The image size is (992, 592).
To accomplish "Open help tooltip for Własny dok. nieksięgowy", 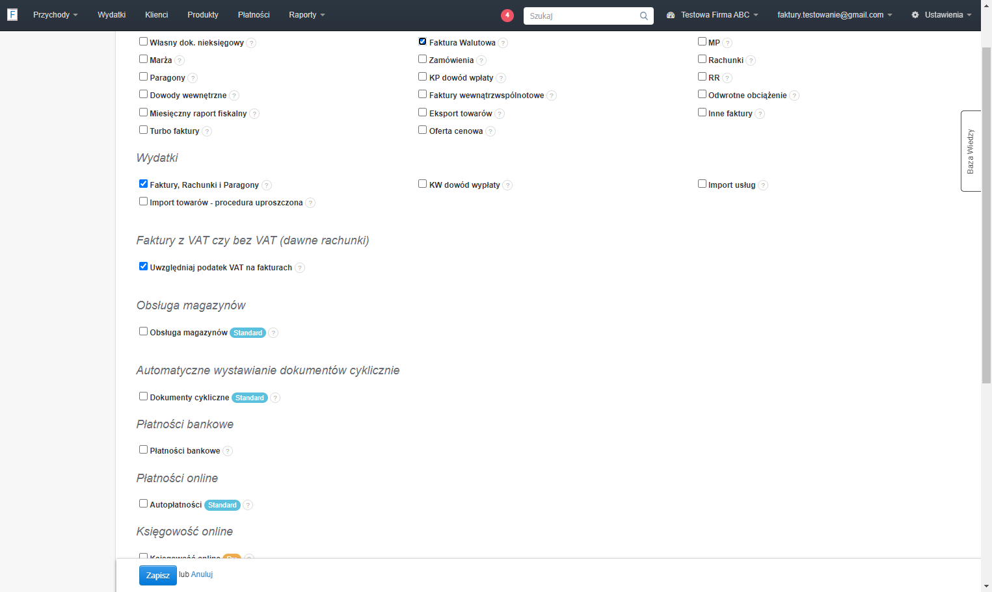I will coord(251,43).
